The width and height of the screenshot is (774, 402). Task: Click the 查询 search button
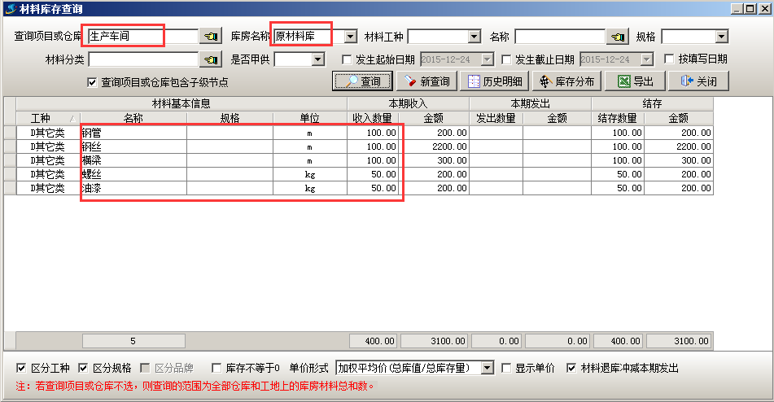[363, 81]
